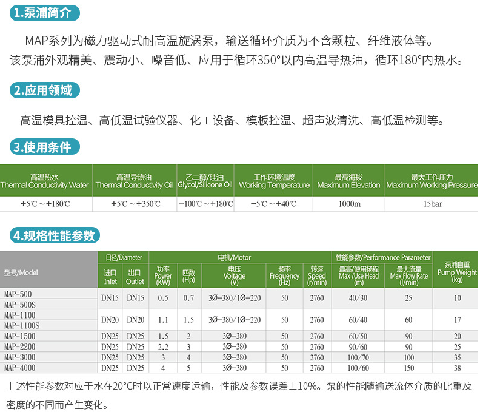Click the MAP-4000 speed 2760 value
This screenshot has width=480, height=412.
[x=317, y=368]
